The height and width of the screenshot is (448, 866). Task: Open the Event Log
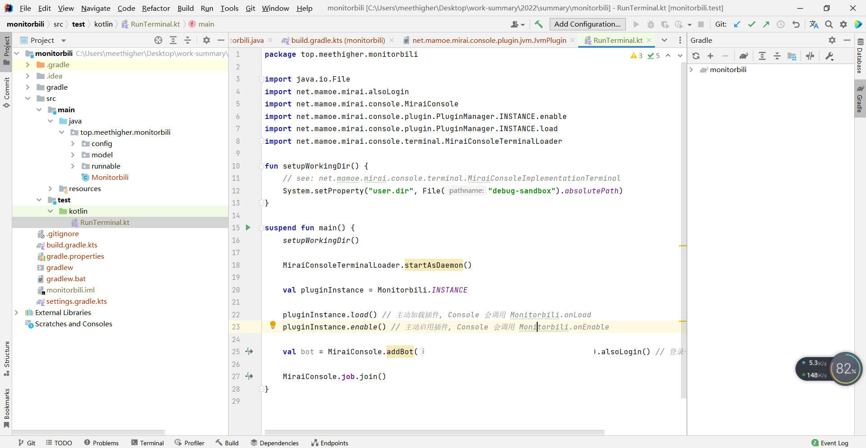coord(830,443)
